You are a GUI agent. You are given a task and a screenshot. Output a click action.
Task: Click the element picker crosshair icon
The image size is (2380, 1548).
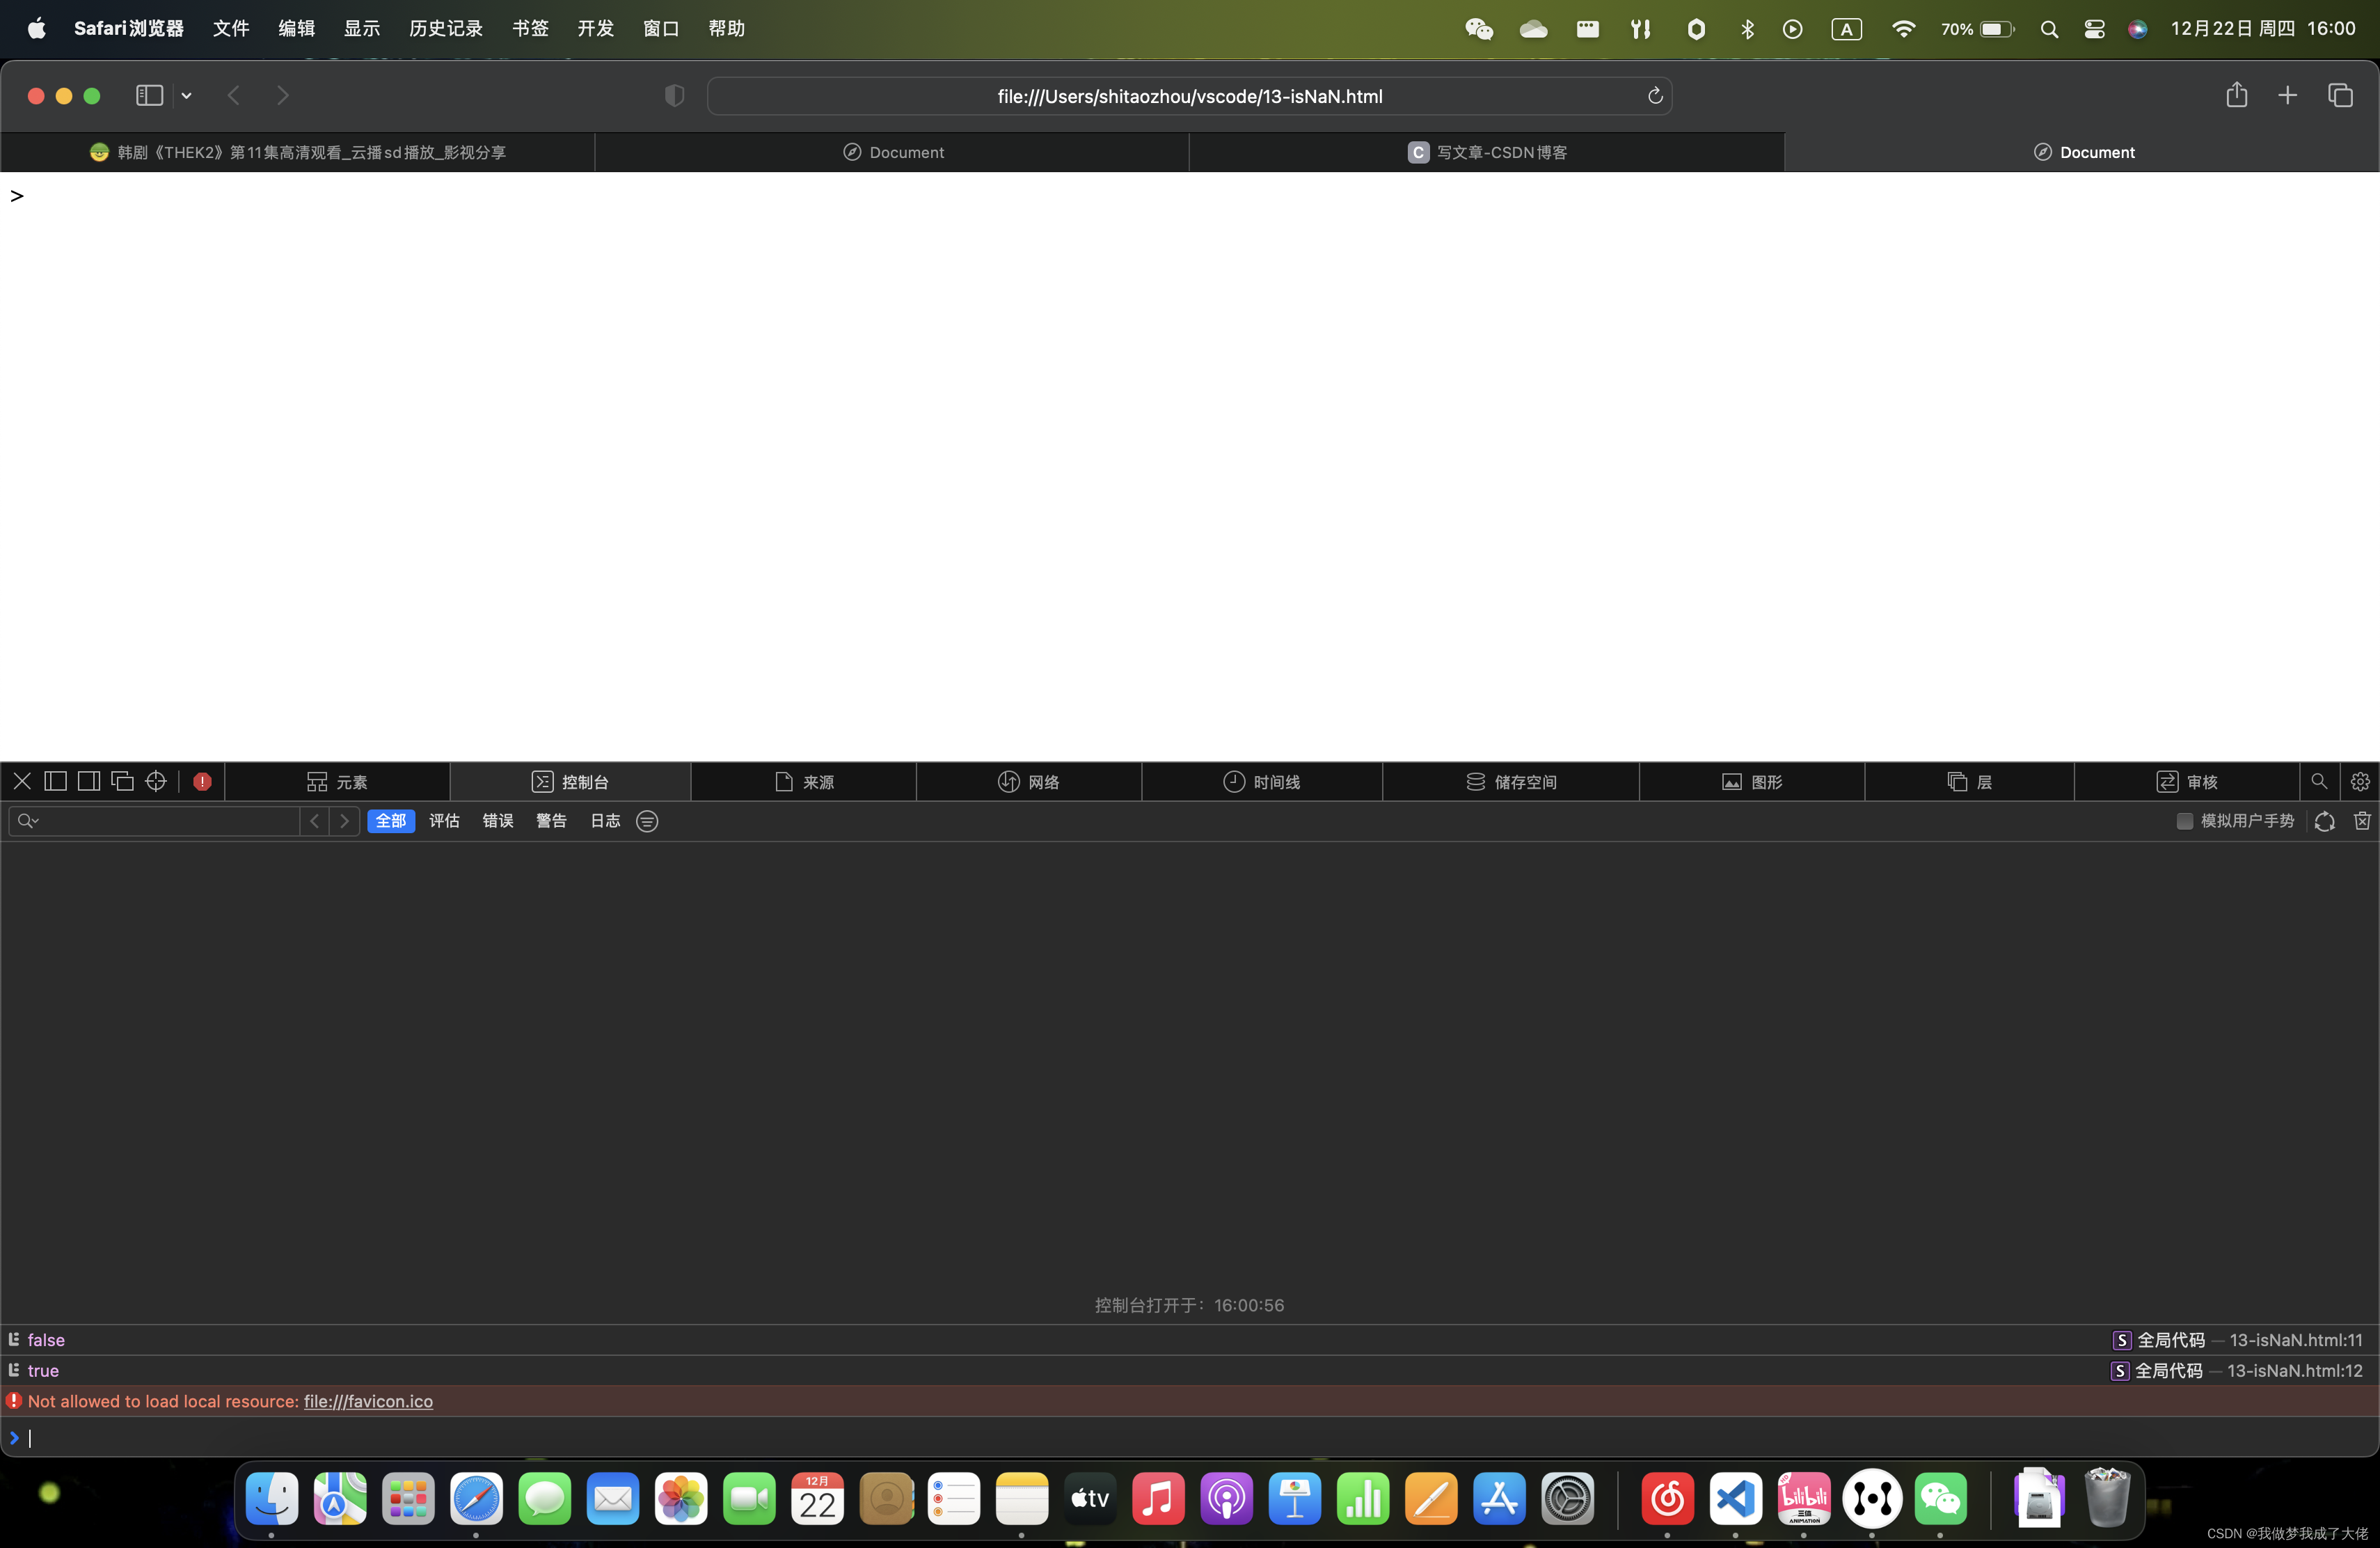[x=156, y=781]
